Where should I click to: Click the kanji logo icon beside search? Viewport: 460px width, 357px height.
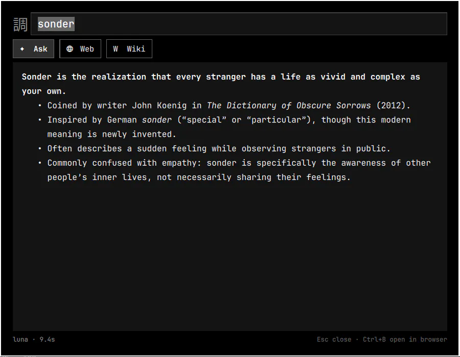[20, 24]
